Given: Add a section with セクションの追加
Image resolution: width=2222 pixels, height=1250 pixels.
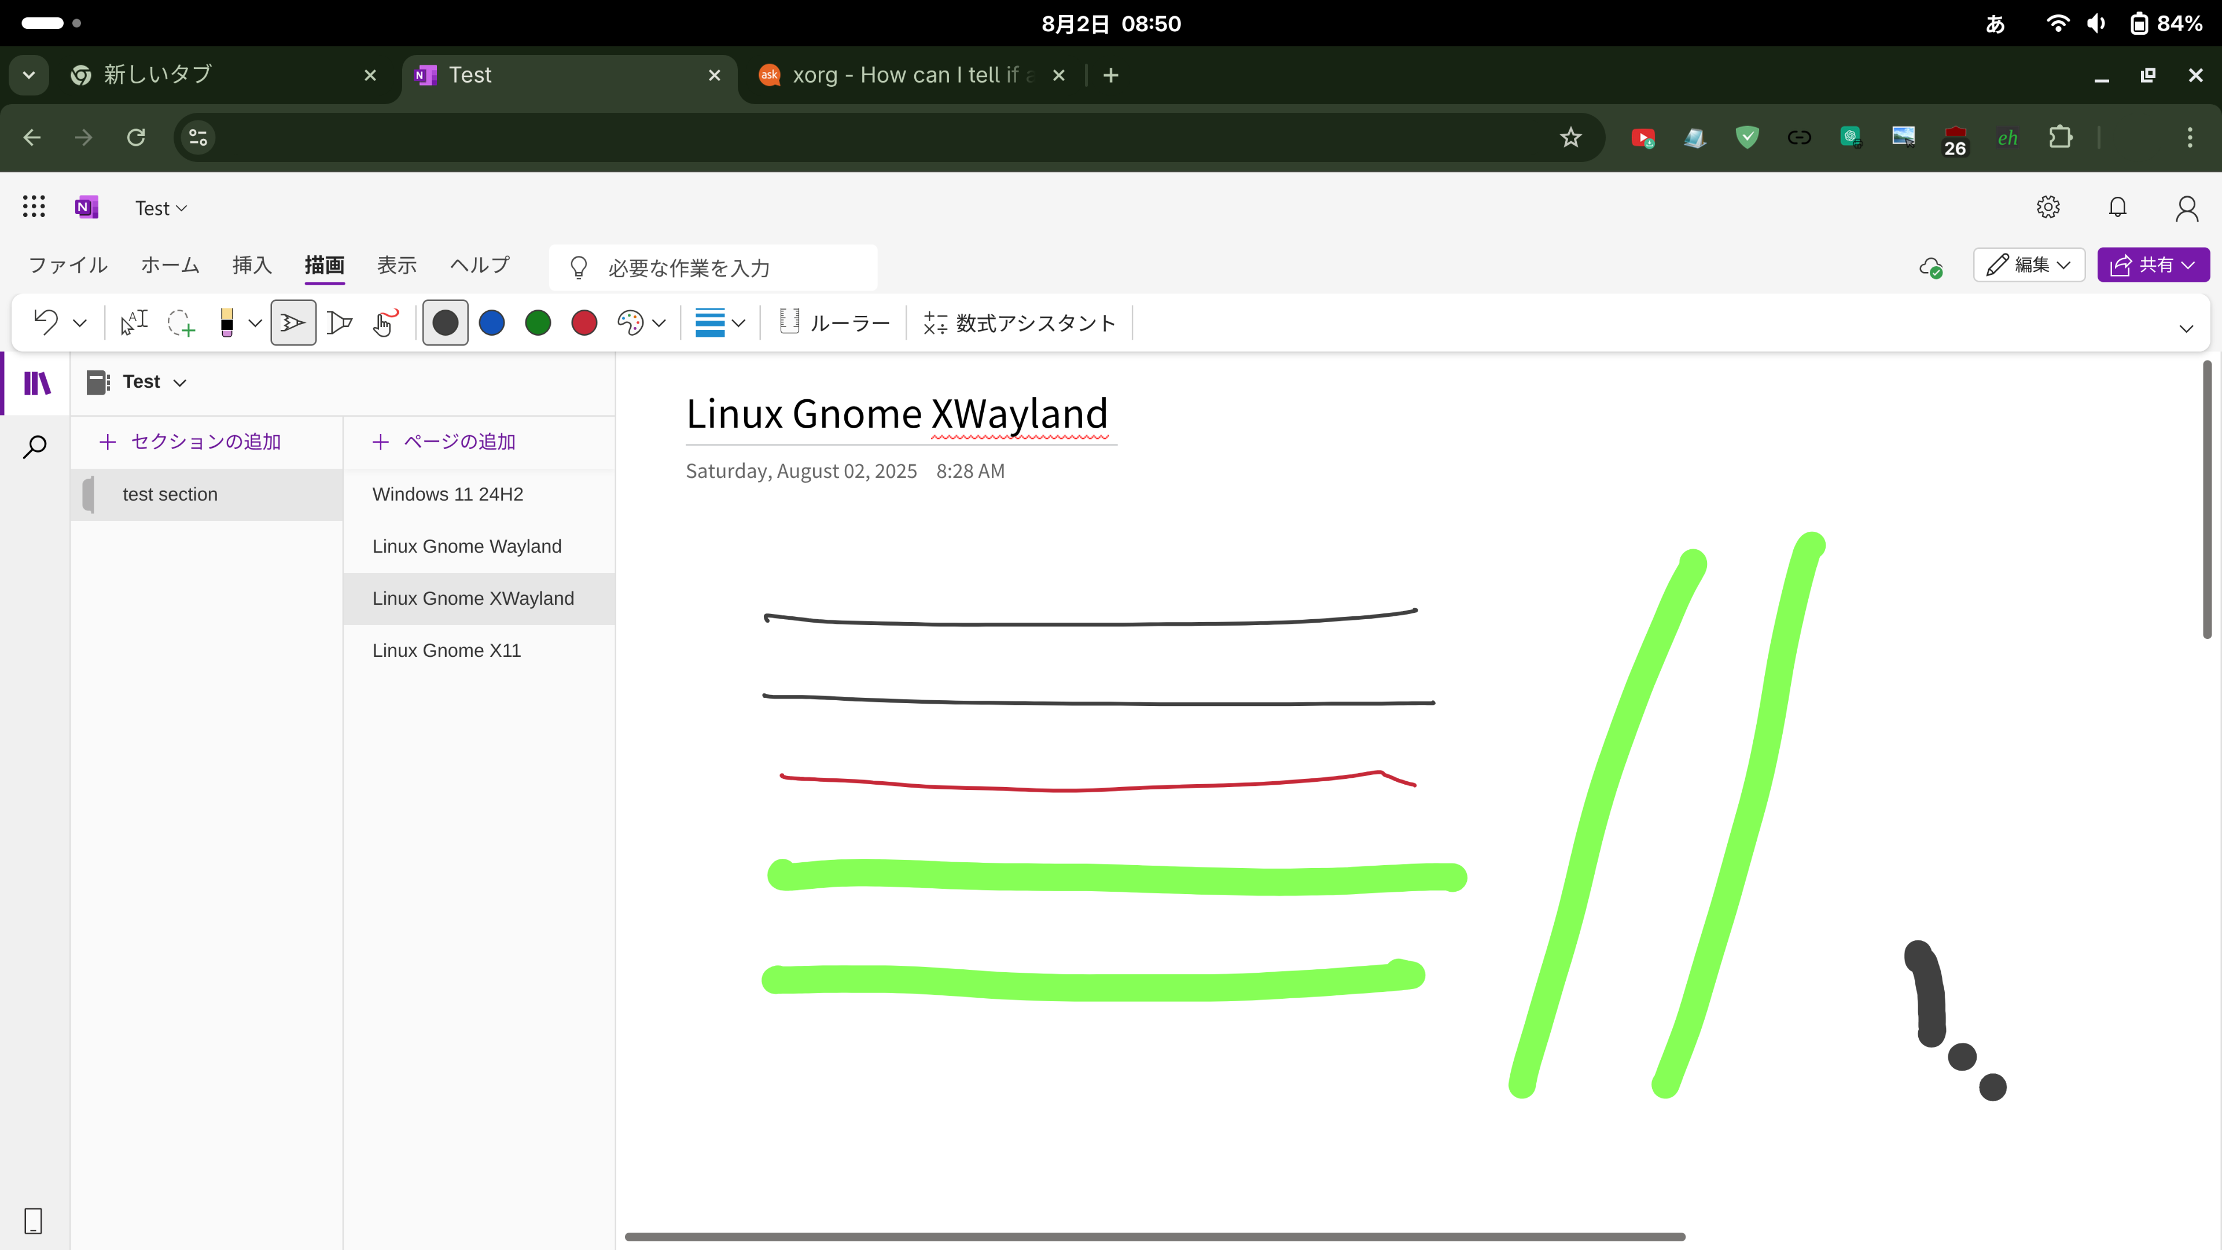Looking at the screenshot, I should (x=190, y=442).
